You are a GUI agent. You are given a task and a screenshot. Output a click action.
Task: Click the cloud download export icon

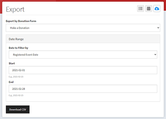pos(157,8)
